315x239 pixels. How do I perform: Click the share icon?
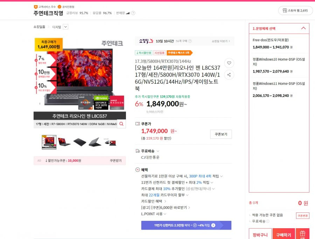click(229, 75)
